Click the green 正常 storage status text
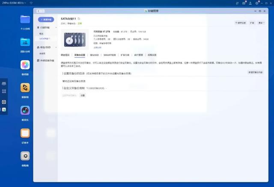 pyautogui.click(x=80, y=23)
